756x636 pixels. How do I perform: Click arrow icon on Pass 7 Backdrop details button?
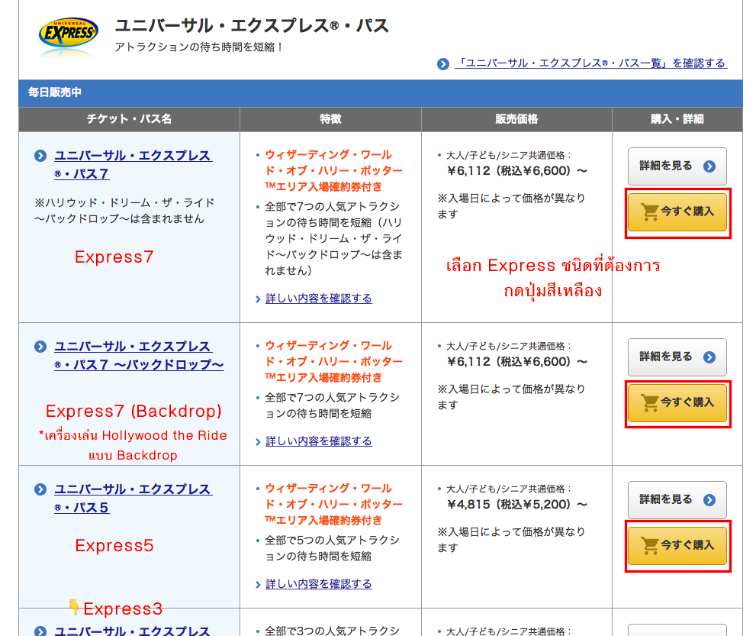pyautogui.click(x=709, y=357)
